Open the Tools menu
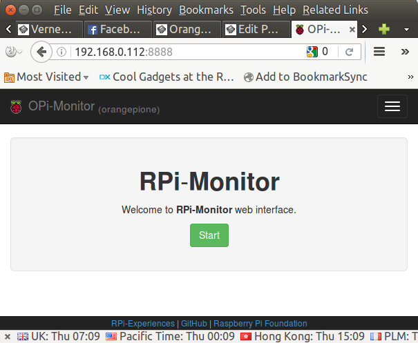Image resolution: width=418 pixels, height=343 pixels. pyautogui.click(x=253, y=10)
